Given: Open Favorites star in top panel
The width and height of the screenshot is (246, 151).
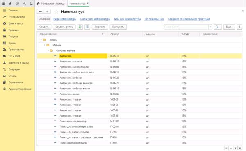Looking at the screenshot, I should (x=10, y=3).
